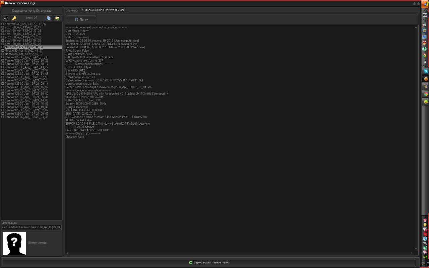Click the RU language indicator
This screenshot has height=268, width=429.
point(425,15)
